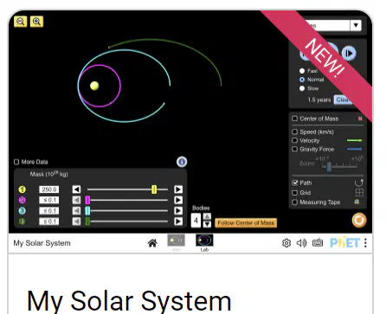Click the orange reset all button

click(x=359, y=221)
